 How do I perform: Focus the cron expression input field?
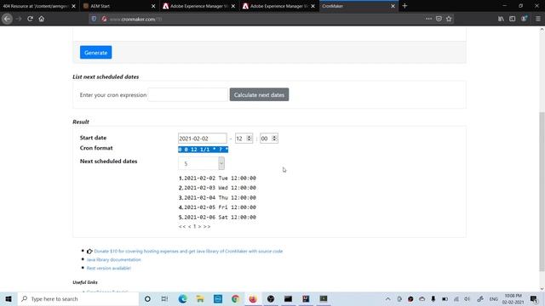(x=187, y=94)
